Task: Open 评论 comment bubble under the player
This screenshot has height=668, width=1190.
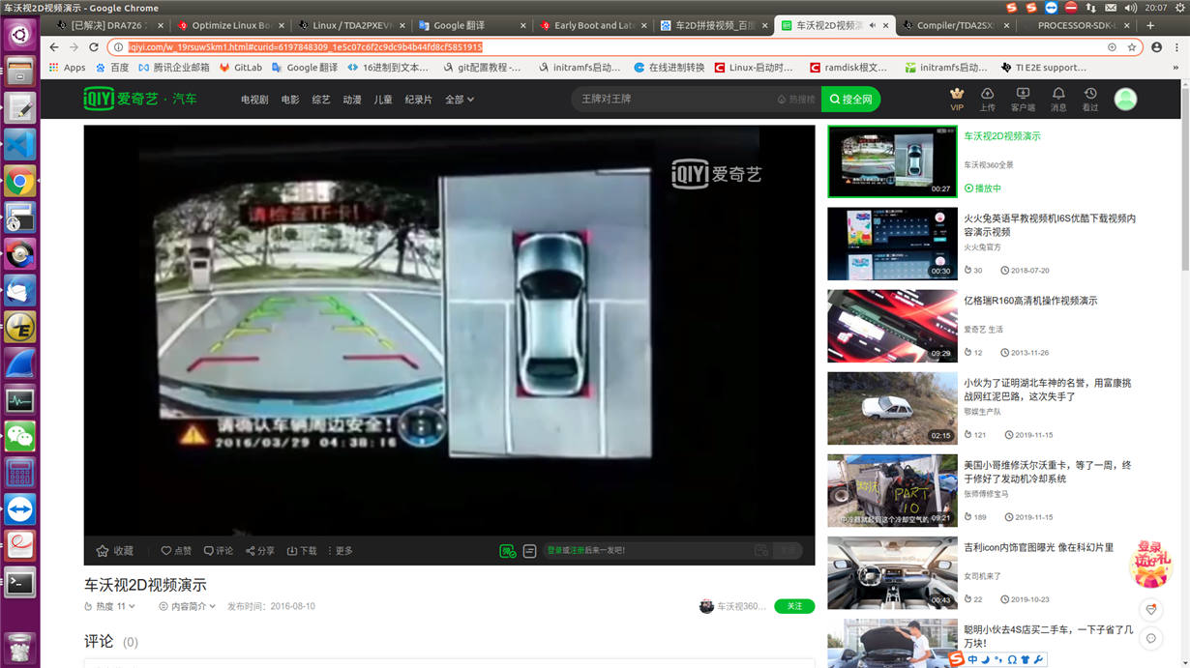Action: click(219, 551)
